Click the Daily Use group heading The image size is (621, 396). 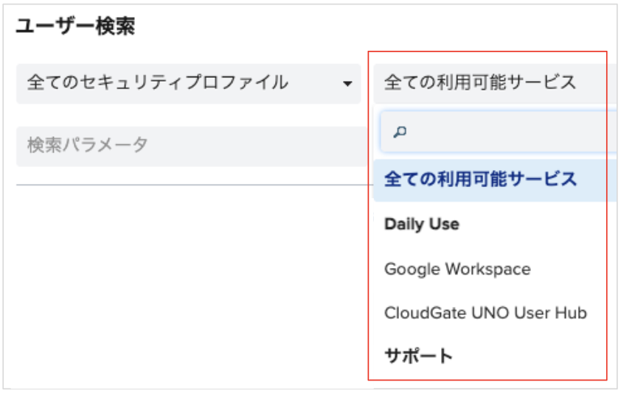coord(422,224)
